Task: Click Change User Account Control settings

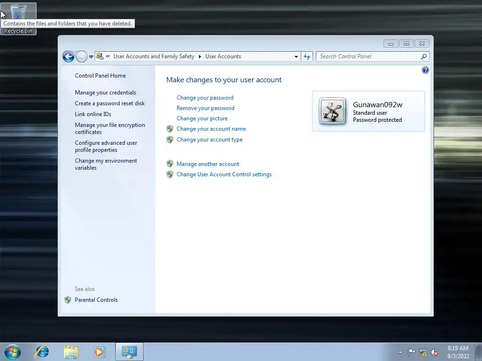Action: click(x=224, y=174)
